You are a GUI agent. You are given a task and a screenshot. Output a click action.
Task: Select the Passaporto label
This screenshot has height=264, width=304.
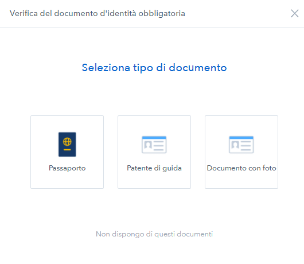tap(67, 168)
